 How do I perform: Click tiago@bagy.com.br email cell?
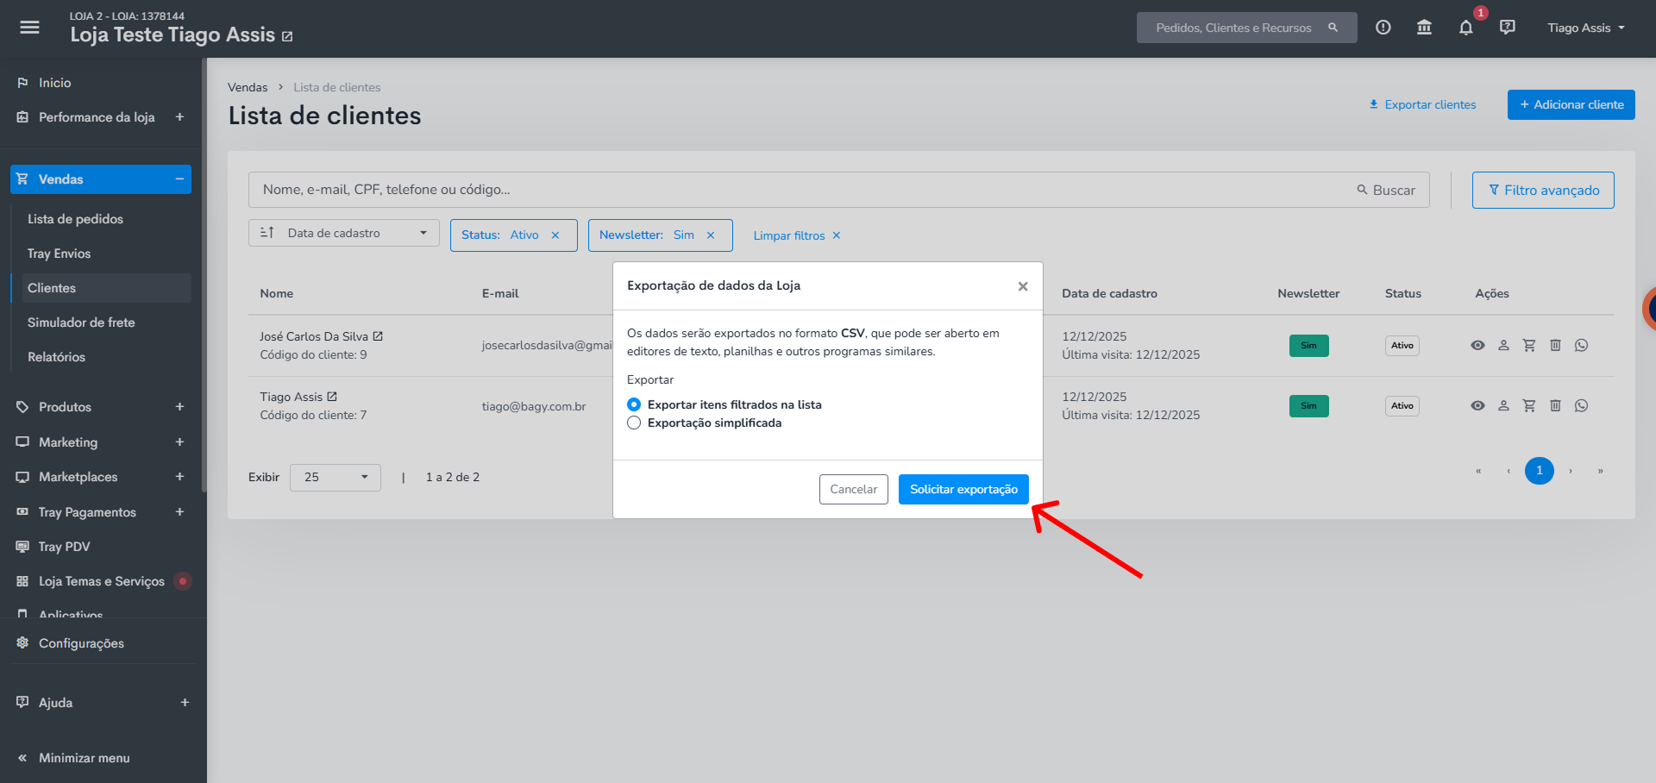click(x=534, y=406)
